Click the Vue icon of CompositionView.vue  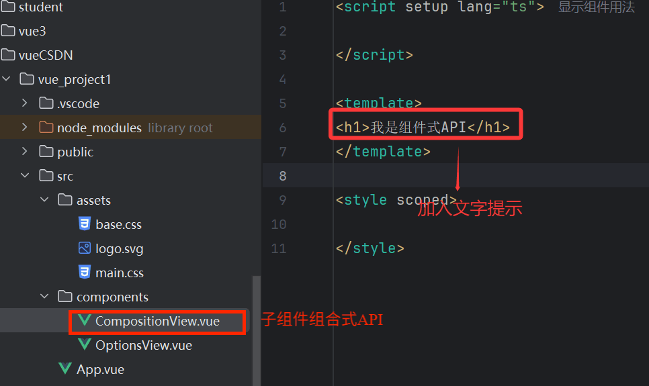point(85,320)
